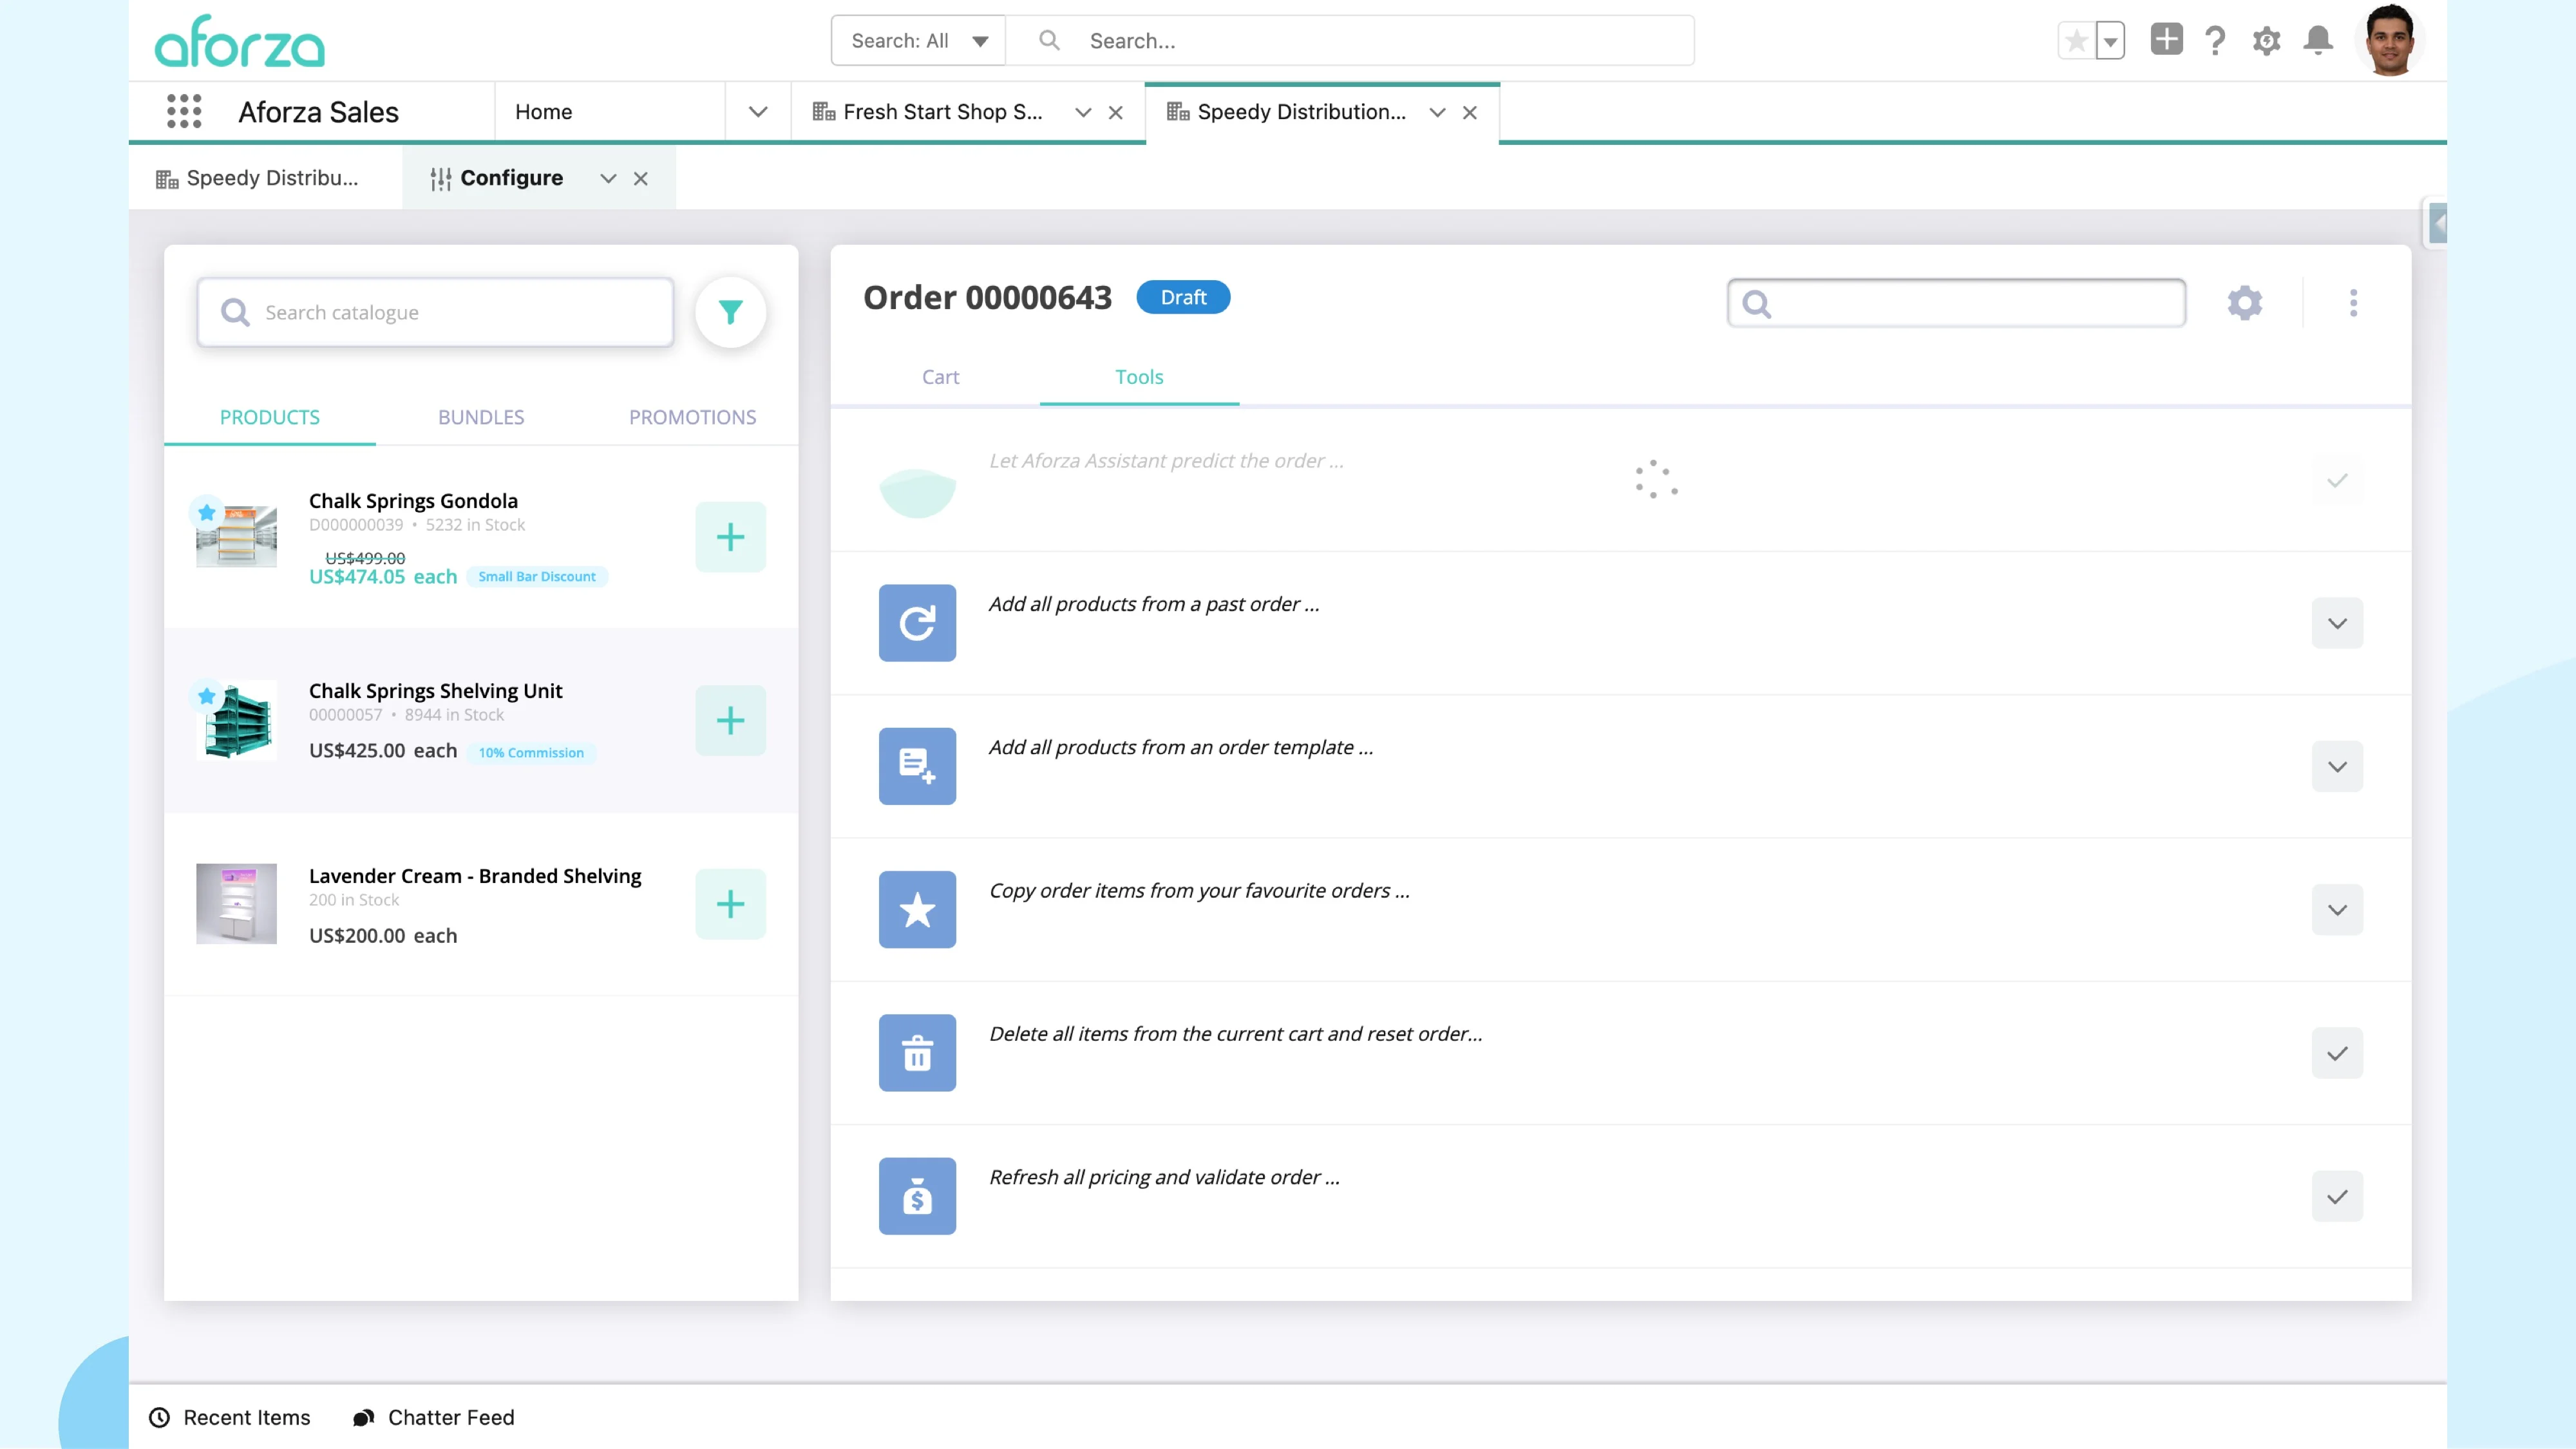Open Chalk Springs Gondola thumbnail
Viewport: 2576px width, 1449px height.
tap(237, 537)
